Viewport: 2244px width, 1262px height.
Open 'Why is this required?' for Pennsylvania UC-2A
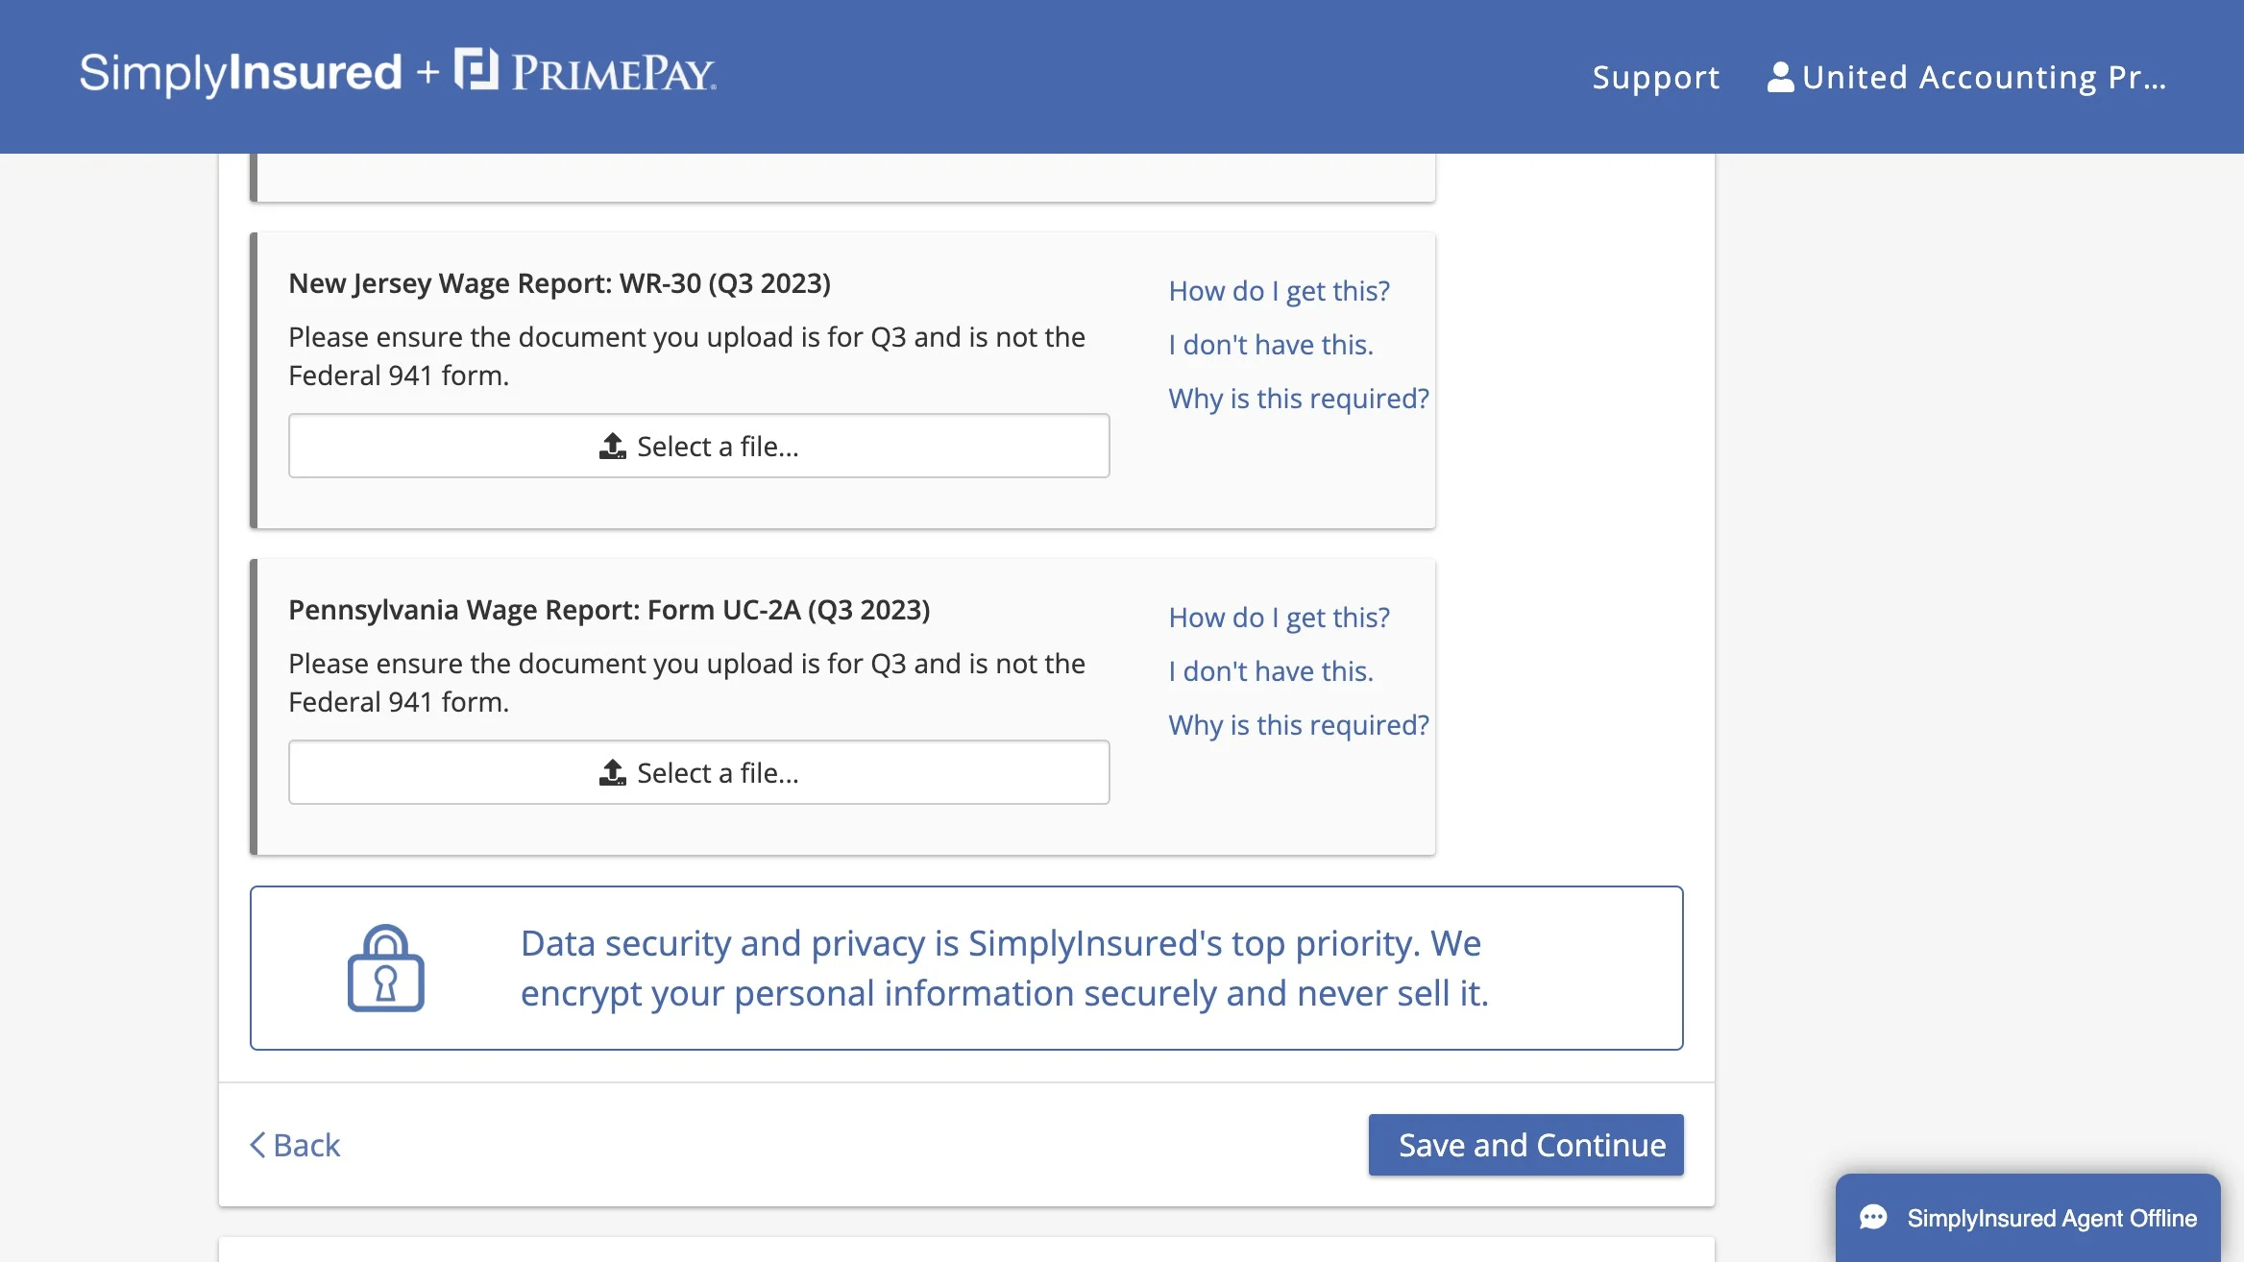coord(1299,724)
